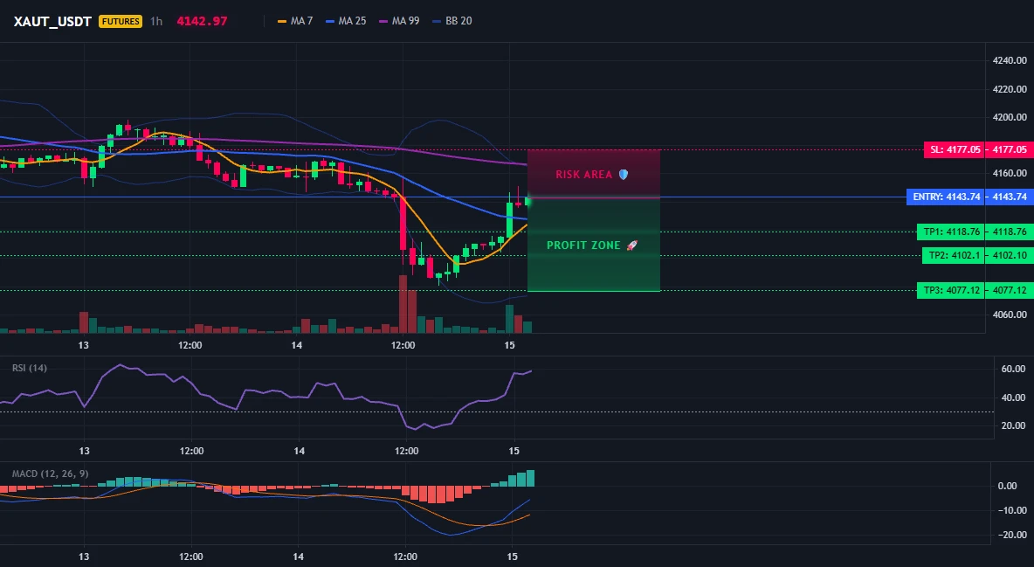Open the MACD (12, 26, 9) indicator label
Image resolution: width=1034 pixels, height=567 pixels.
(50, 474)
